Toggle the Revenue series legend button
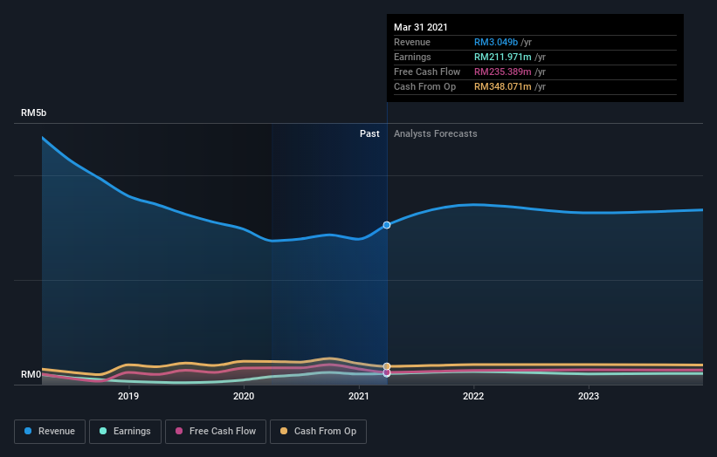Screen dimensions: 717x457 50,432
